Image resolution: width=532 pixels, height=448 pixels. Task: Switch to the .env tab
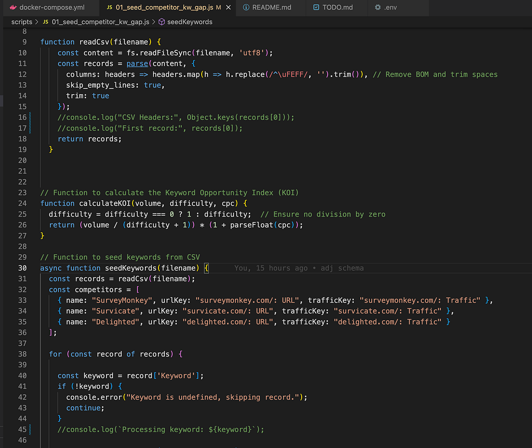coord(390,8)
